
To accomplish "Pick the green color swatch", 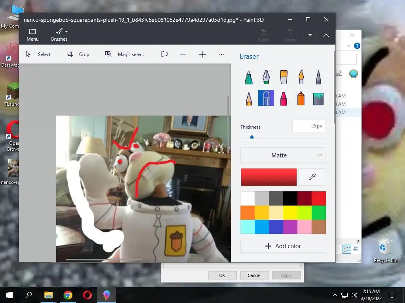I will click(318, 213).
